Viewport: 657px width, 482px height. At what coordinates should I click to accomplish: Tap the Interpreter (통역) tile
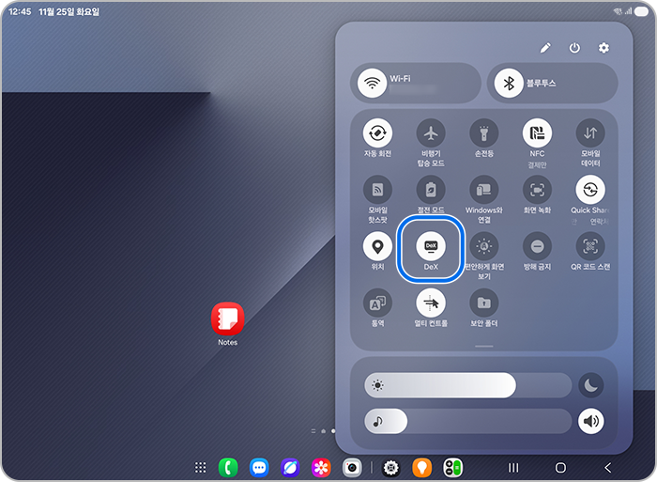[377, 303]
